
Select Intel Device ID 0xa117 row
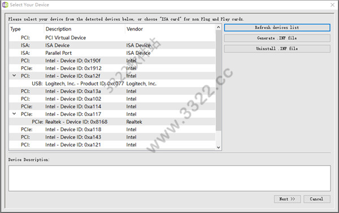click(x=112, y=114)
